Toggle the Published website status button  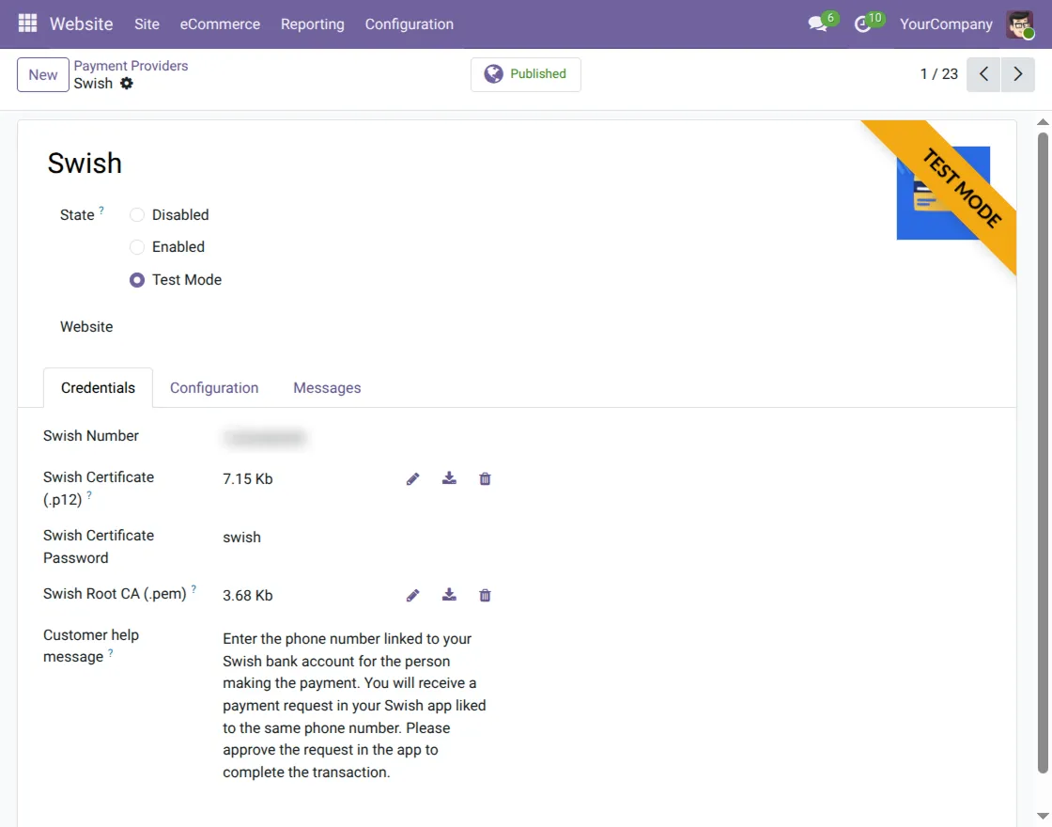pos(526,74)
